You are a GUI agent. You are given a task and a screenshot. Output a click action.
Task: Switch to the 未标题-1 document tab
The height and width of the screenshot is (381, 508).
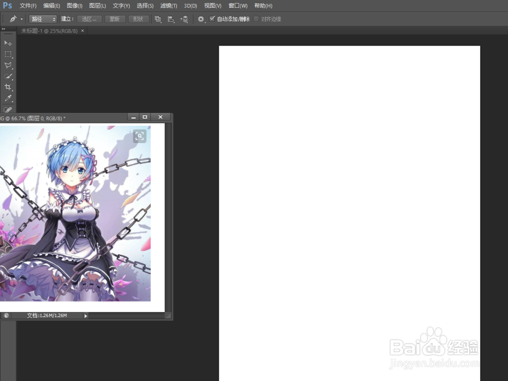tap(49, 31)
